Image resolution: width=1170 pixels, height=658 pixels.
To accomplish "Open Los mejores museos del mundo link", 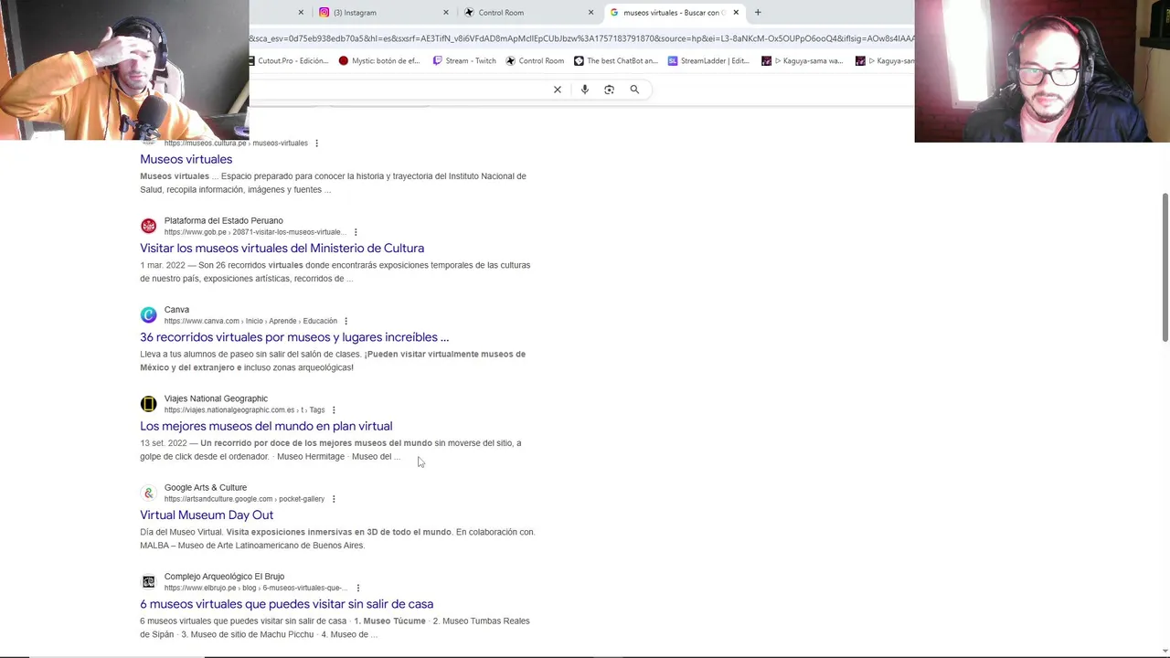I will coord(266,426).
